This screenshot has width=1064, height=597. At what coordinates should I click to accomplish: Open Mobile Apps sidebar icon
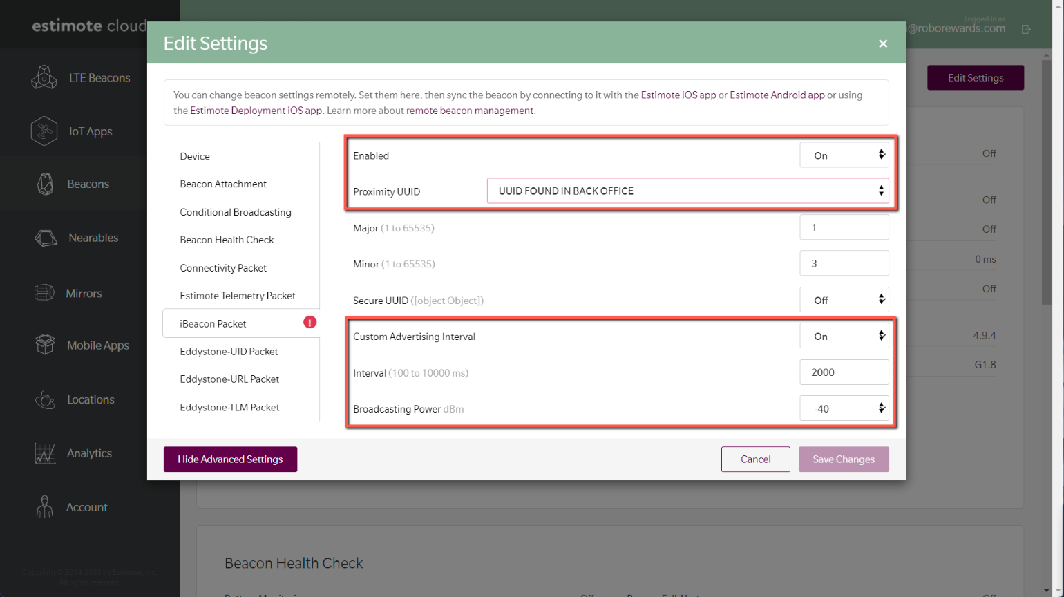click(45, 345)
